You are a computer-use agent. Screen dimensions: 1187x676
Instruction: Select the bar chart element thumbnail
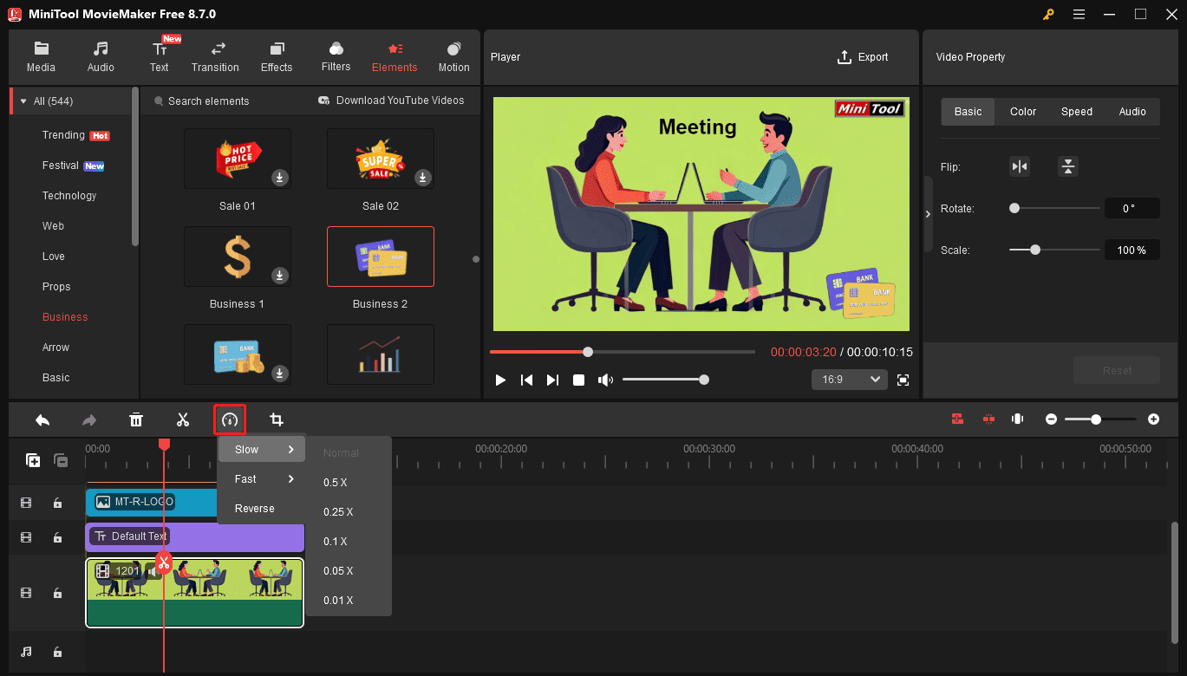tap(380, 354)
